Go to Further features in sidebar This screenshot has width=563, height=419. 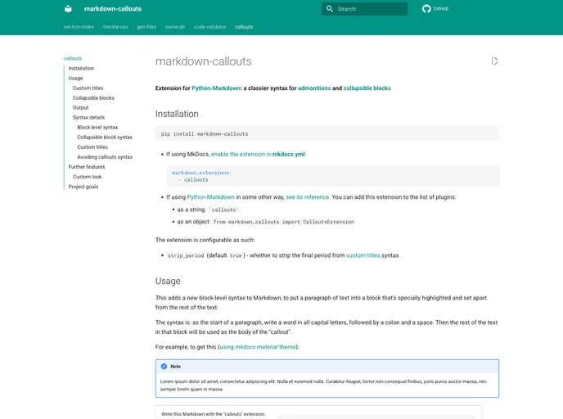click(x=87, y=167)
